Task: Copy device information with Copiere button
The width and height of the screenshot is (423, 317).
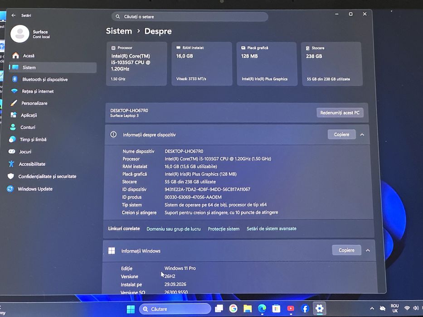Action: tap(341, 134)
